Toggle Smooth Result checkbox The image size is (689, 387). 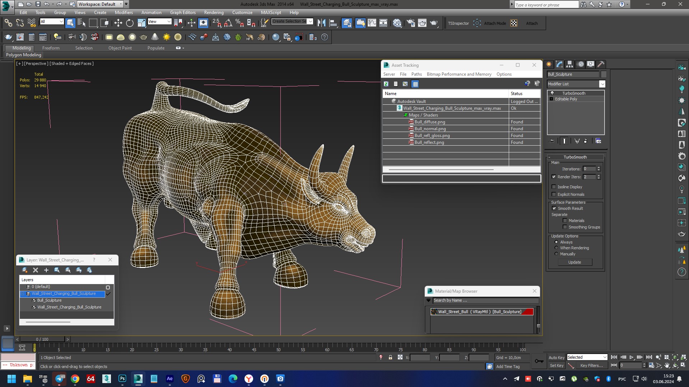[x=554, y=208]
